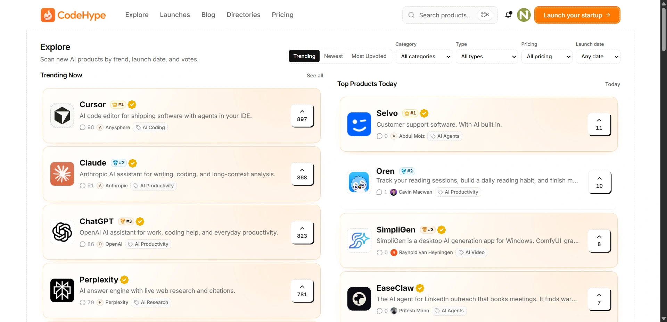
Task: Switch to Most Upvoted tab
Action: click(369, 56)
